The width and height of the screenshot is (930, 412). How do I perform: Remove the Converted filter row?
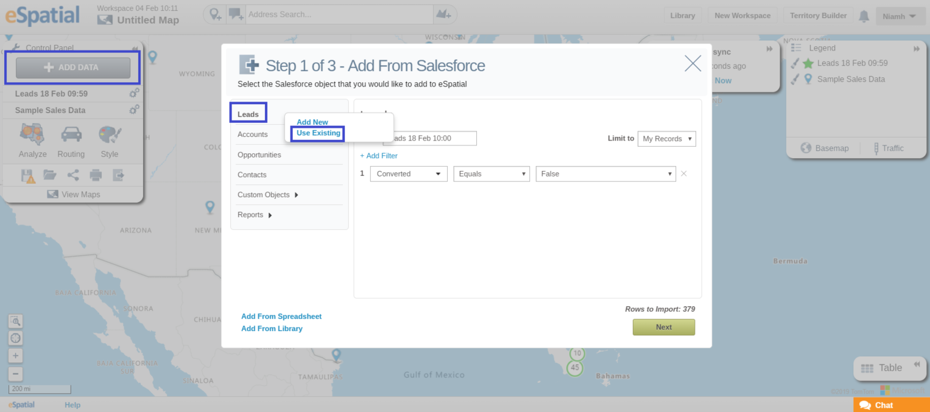click(x=683, y=173)
